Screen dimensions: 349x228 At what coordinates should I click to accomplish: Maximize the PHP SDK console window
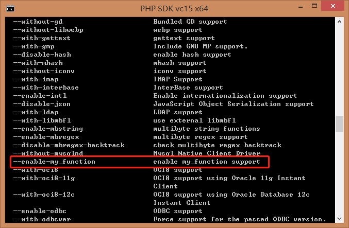pos(314,6)
